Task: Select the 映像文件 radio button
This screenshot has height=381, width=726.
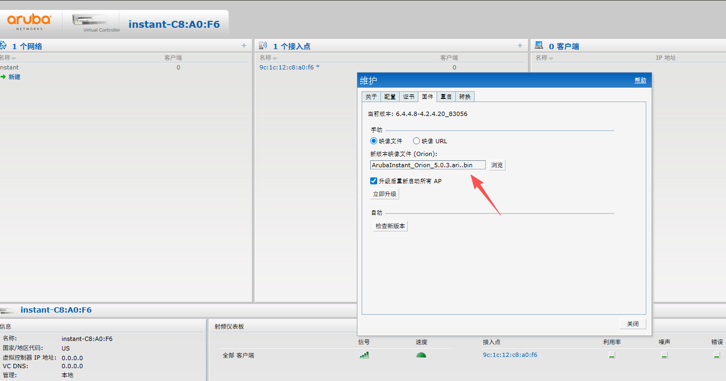Action: 373,141
